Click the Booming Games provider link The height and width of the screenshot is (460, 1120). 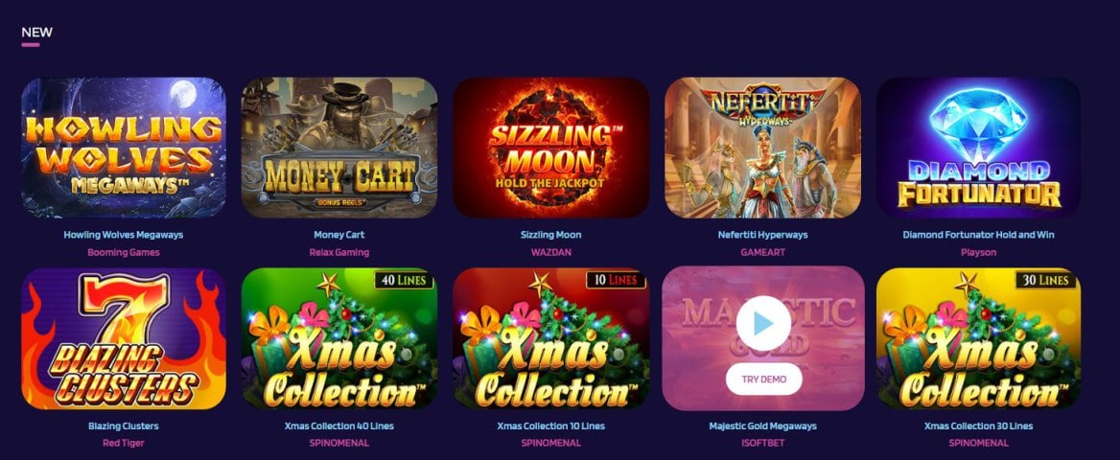124,252
